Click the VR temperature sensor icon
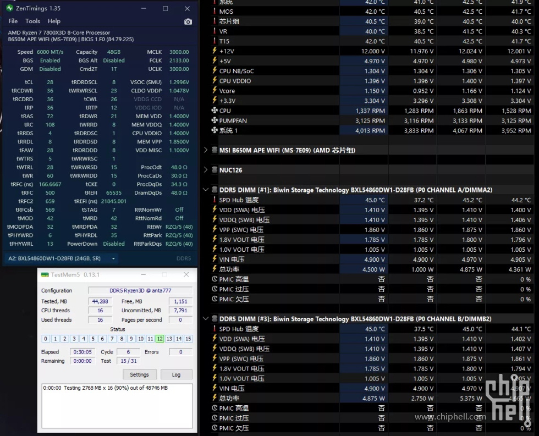 point(215,31)
